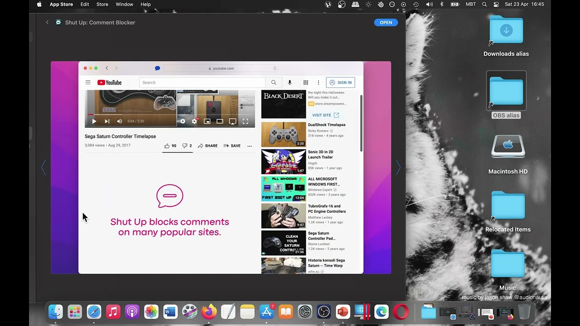Viewport: 580px width, 326px height.
Task: Select the Music folder on desktop
Action: pos(507,270)
